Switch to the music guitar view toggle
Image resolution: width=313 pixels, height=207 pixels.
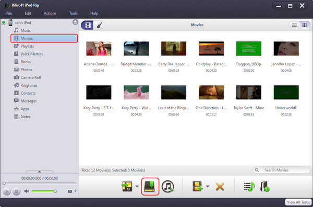[99, 25]
